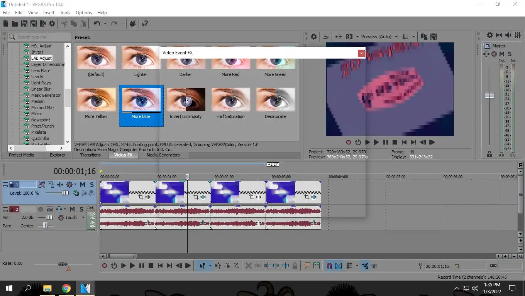Select Mask Generator in the plug-in list
The height and width of the screenshot is (296, 525).
tap(46, 95)
